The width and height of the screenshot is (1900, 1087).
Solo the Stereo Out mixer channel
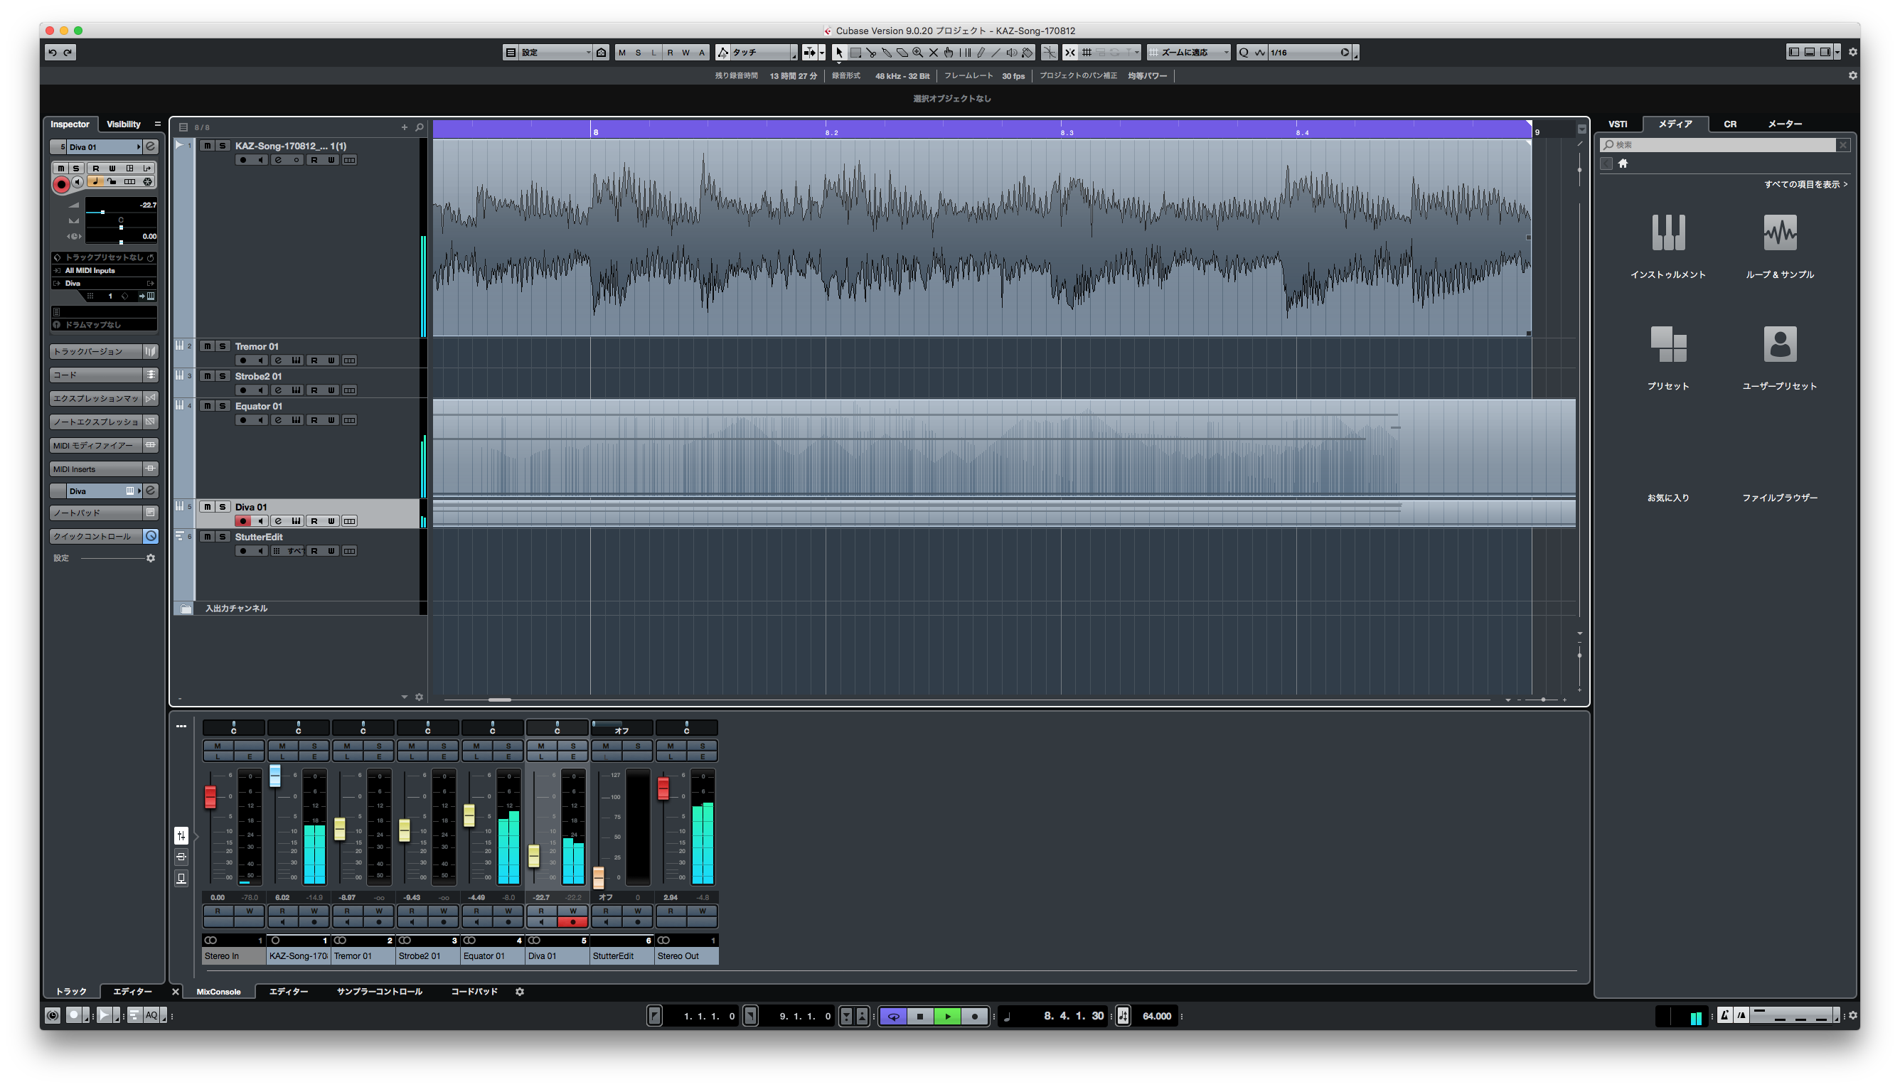703,746
